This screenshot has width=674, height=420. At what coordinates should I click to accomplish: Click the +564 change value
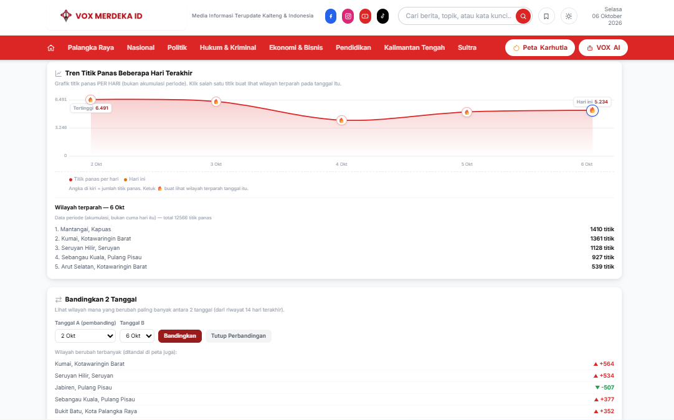coord(604,364)
